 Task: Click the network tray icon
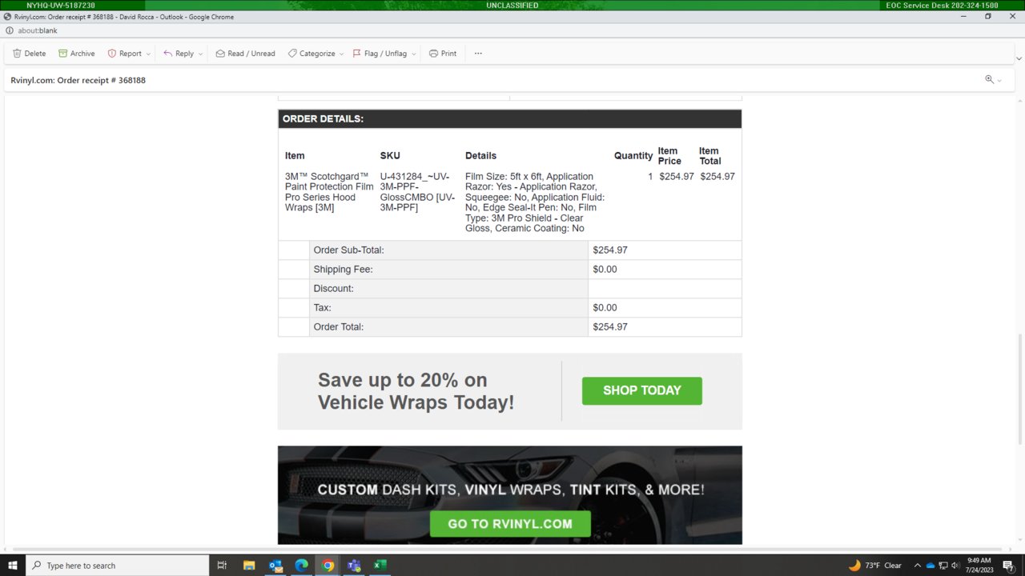pyautogui.click(x=943, y=566)
